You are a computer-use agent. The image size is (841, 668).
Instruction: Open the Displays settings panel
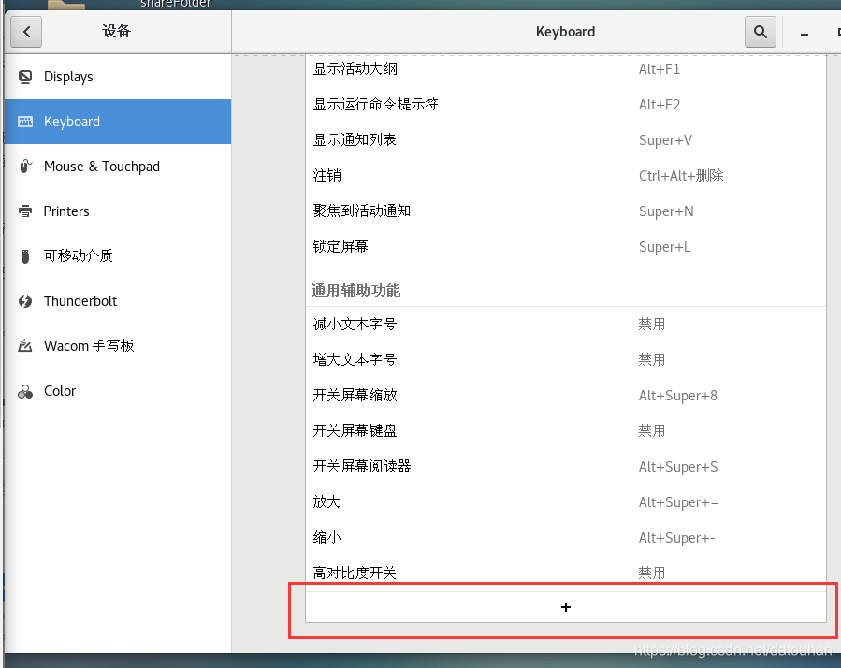(118, 77)
